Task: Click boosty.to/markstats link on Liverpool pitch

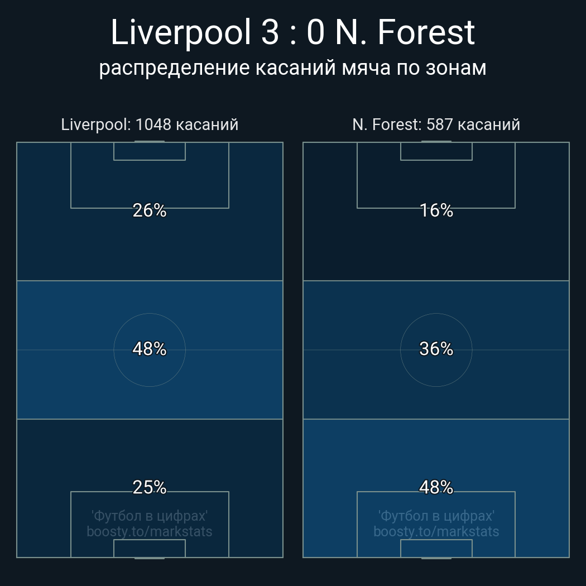Action: click(x=150, y=531)
